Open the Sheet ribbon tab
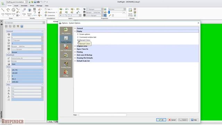222x125 pixels. click(x=32, y=6)
